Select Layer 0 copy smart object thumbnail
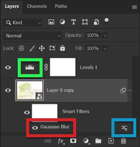Screen dimensions: 140x147 pyautogui.click(x=30, y=90)
